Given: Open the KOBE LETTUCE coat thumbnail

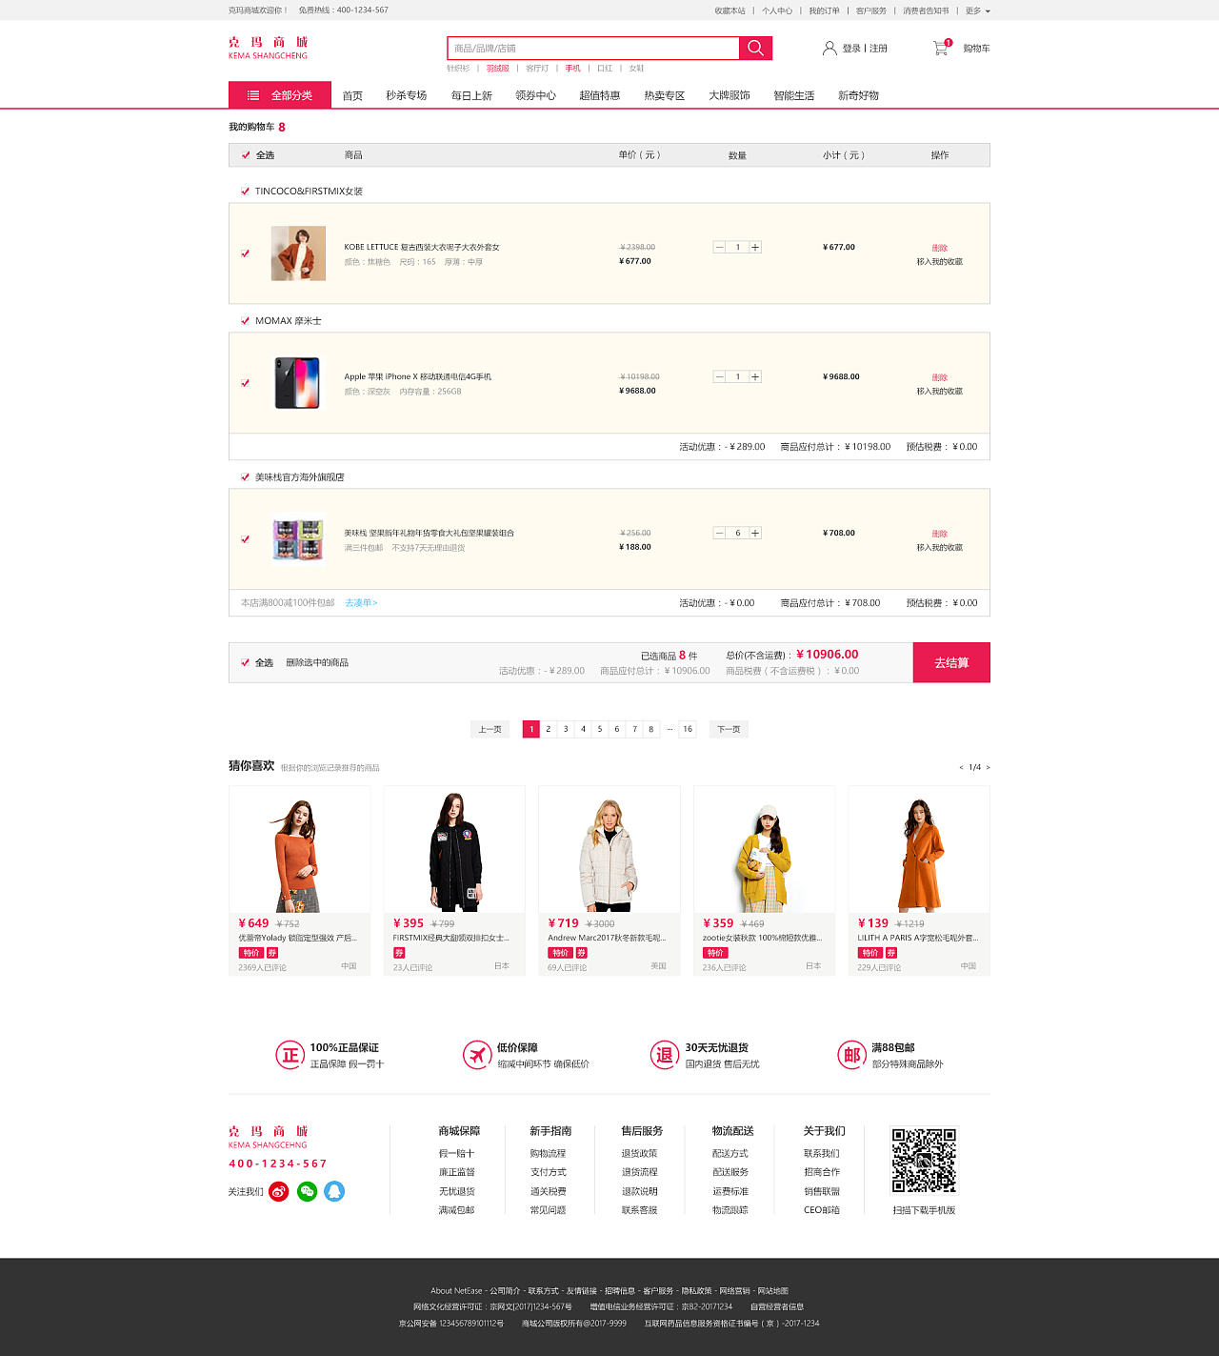Looking at the screenshot, I should (x=298, y=253).
